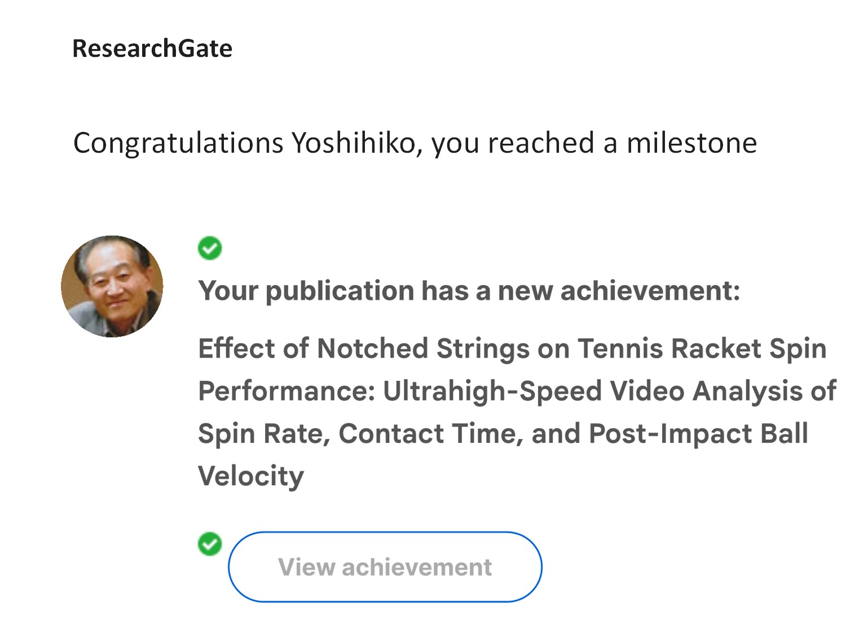This screenshot has height=634, width=846.
Task: Click the green checkmark beside View achievement
Action: click(210, 544)
